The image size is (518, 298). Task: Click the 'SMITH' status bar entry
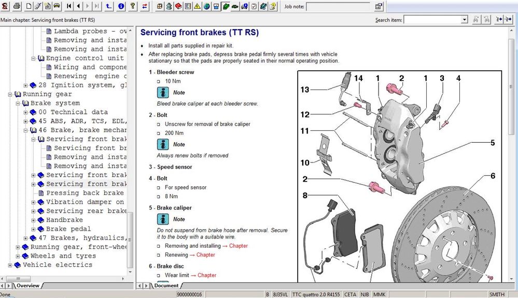tap(497, 294)
